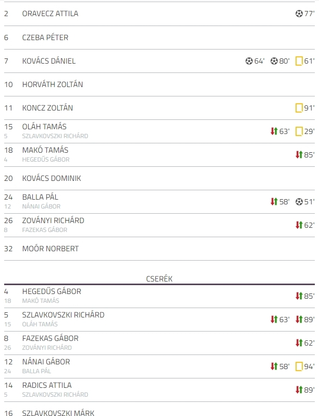
Task: Click Radics Attila's 89' substitution arrows icon
Action: 299,390
